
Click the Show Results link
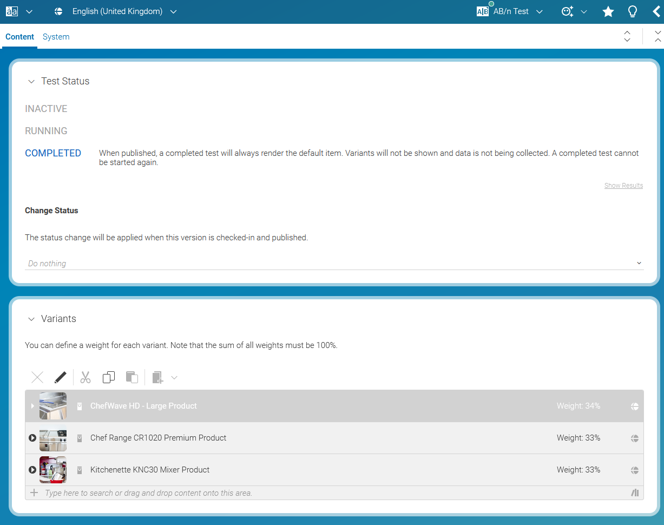tap(623, 185)
